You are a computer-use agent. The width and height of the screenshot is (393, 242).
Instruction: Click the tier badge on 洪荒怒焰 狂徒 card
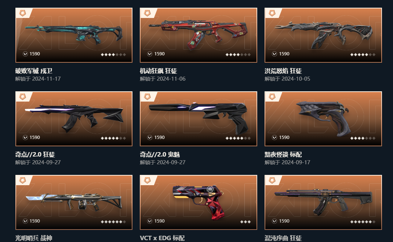tap(272, 13)
